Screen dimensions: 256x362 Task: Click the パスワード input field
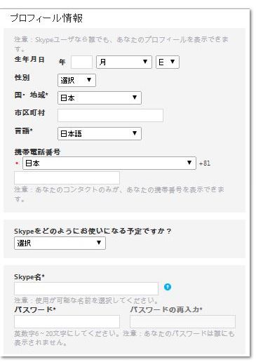pos(67,321)
